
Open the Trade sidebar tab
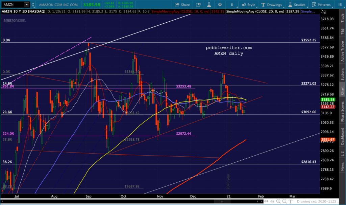[x=342, y=18]
